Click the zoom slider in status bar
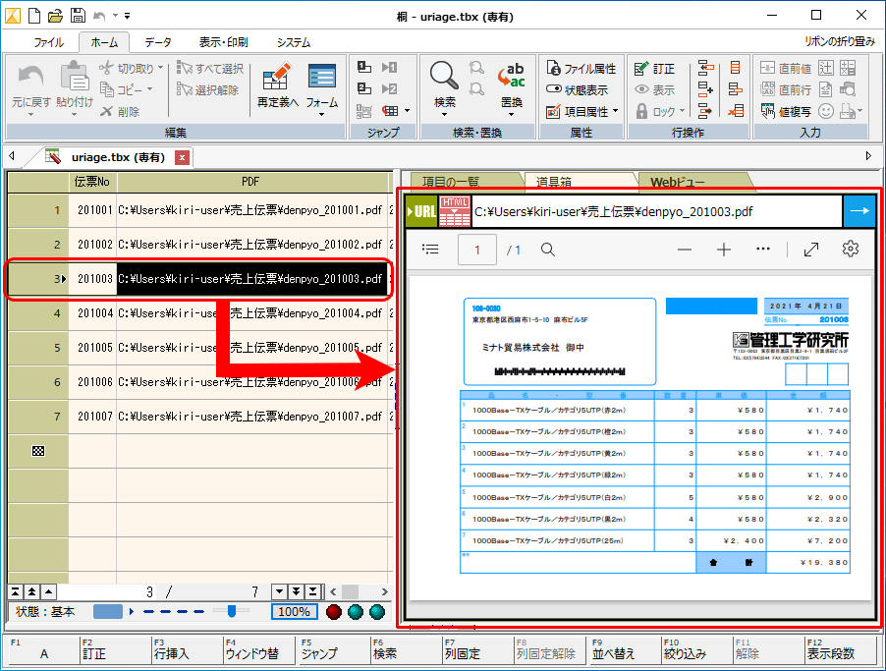The height and width of the screenshot is (671, 886). click(x=231, y=611)
